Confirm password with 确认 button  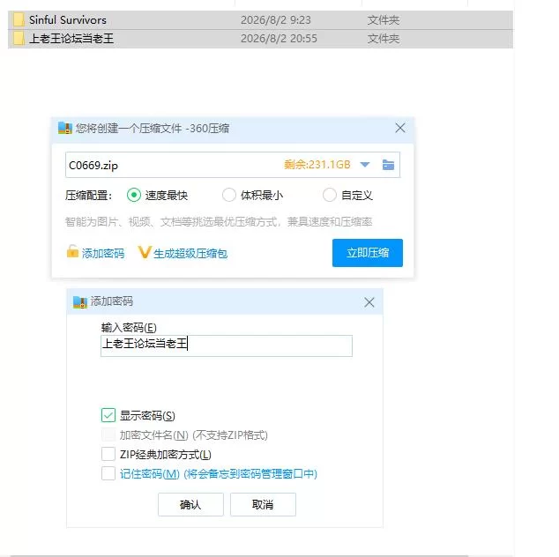(190, 504)
